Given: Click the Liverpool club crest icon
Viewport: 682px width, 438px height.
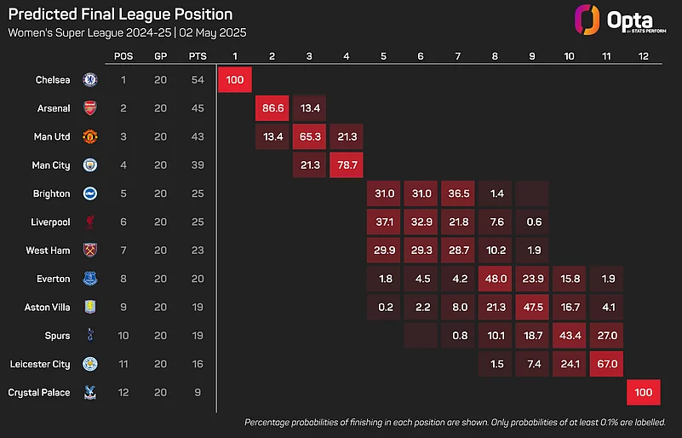Looking at the screenshot, I should coord(90,222).
